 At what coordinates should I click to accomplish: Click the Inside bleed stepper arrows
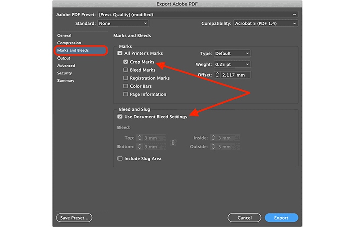click(x=213, y=138)
